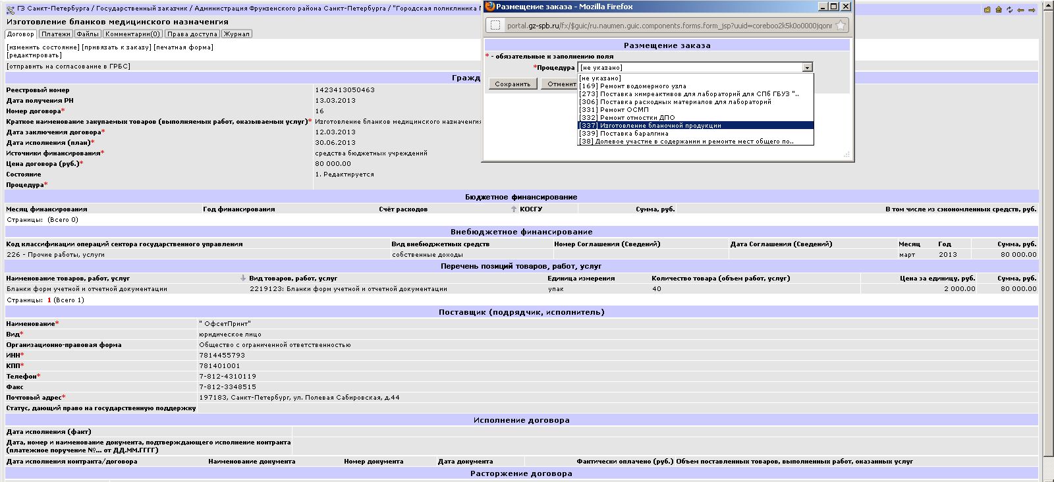The image size is (1054, 482).
Task: Go to home via the house icon
Action: pyautogui.click(x=999, y=10)
